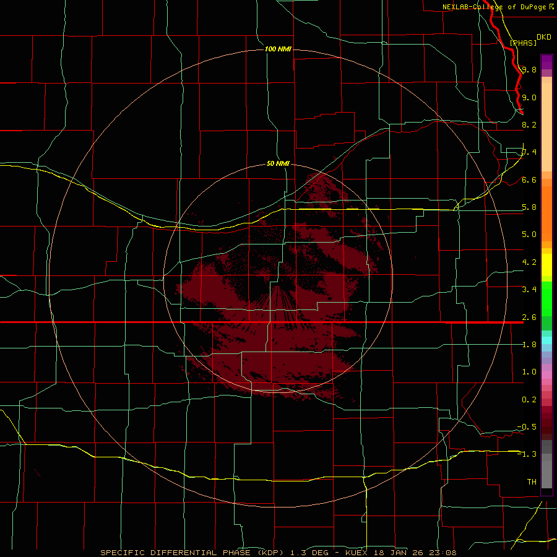Click the 8.2 legend value
The image size is (557, 557).
coord(529,124)
